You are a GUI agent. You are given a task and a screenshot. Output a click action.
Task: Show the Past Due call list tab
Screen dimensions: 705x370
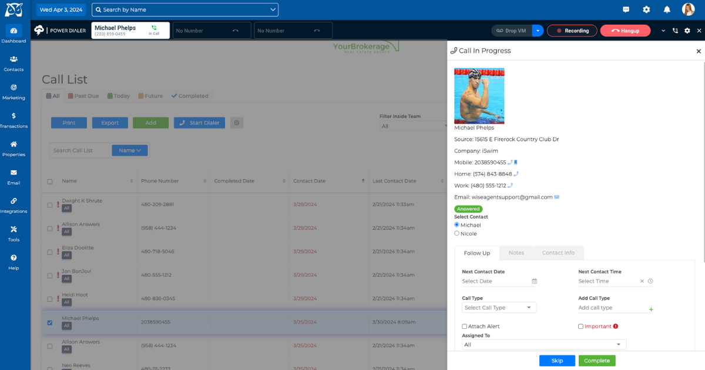tap(83, 96)
